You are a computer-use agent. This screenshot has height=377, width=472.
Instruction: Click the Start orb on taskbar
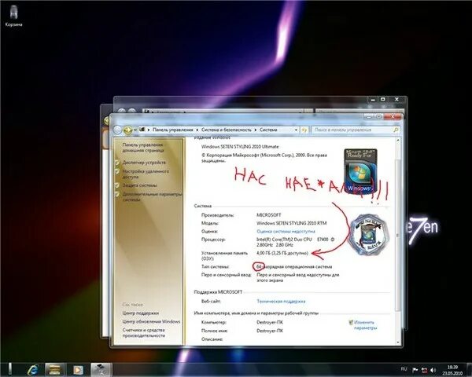click(10, 369)
